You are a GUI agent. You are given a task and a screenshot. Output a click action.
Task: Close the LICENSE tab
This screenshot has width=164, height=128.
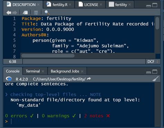pyautogui.click(x=101, y=4)
